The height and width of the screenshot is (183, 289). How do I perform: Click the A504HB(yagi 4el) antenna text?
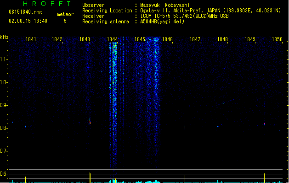tap(162, 22)
